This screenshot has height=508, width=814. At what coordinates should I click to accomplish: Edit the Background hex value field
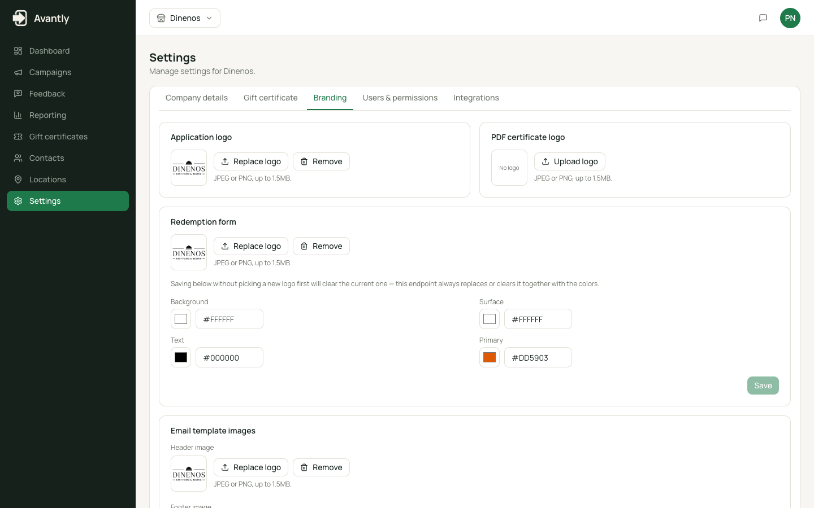tap(230, 319)
